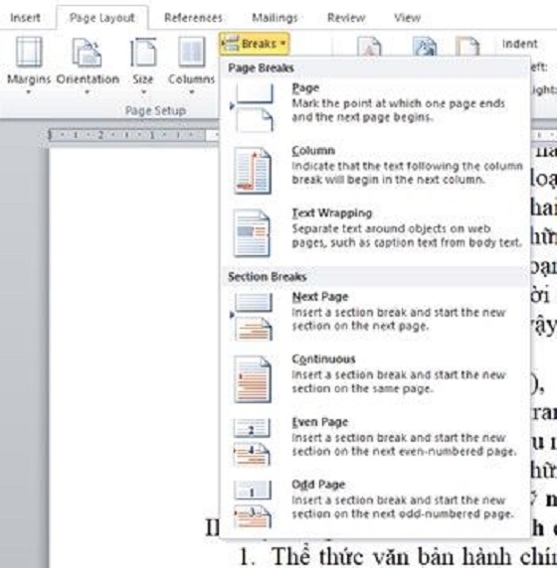
Task: Choose the Page break icon
Action: coord(252,107)
